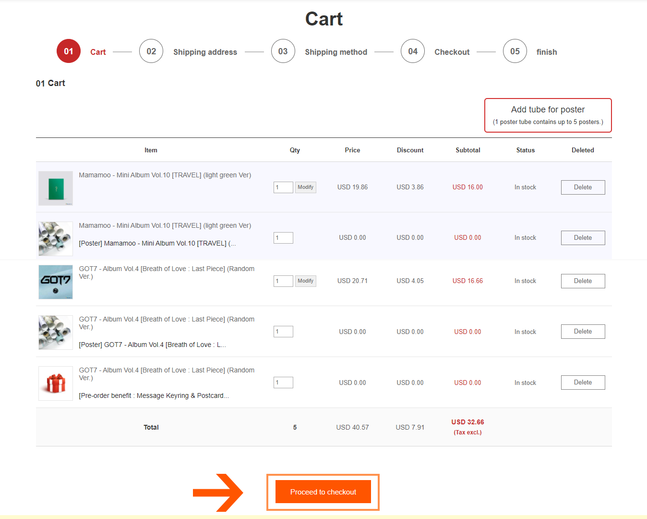
Task: Focus quantity field for GOT7 album
Action: click(283, 281)
